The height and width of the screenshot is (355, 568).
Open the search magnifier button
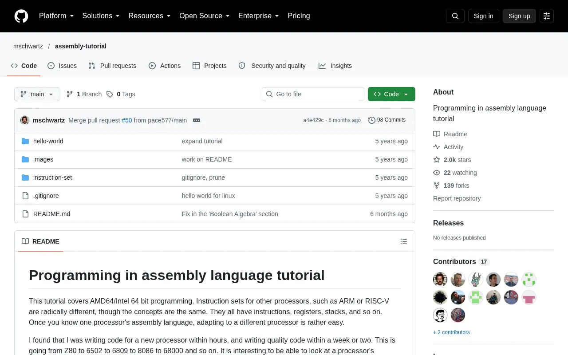click(455, 16)
